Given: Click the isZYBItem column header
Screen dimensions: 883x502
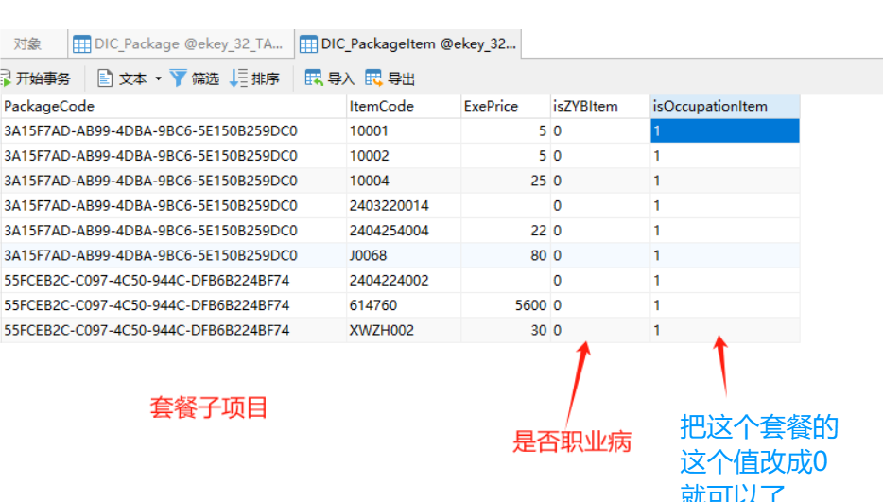Looking at the screenshot, I should [x=600, y=106].
